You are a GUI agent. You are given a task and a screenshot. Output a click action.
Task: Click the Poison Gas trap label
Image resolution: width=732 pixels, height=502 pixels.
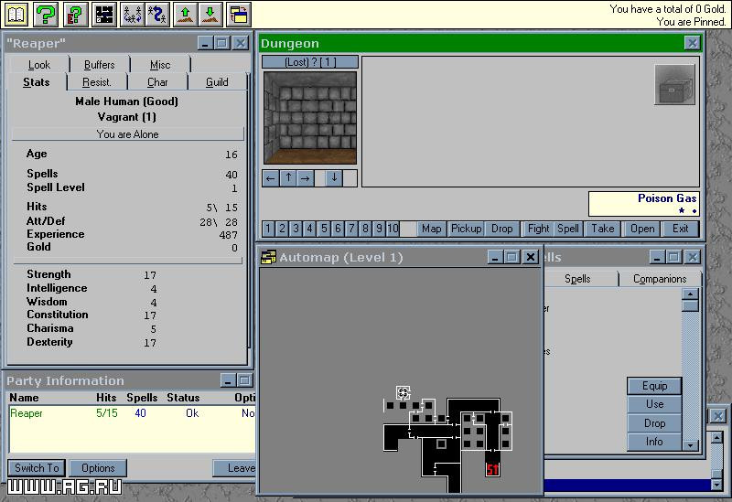(667, 198)
